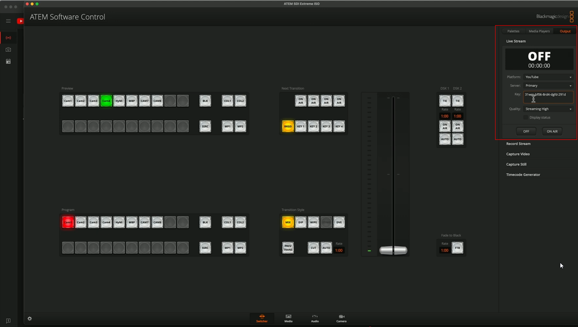Select the DVE transition style

click(x=339, y=222)
